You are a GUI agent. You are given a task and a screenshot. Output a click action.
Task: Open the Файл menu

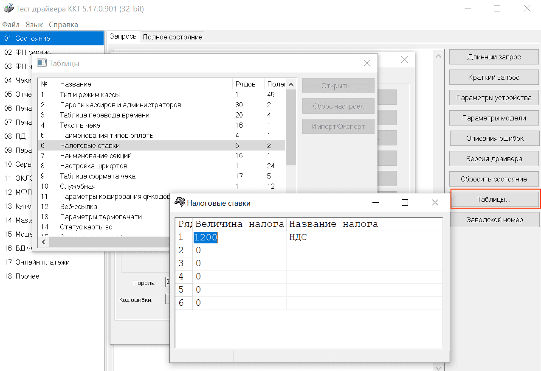coord(11,25)
